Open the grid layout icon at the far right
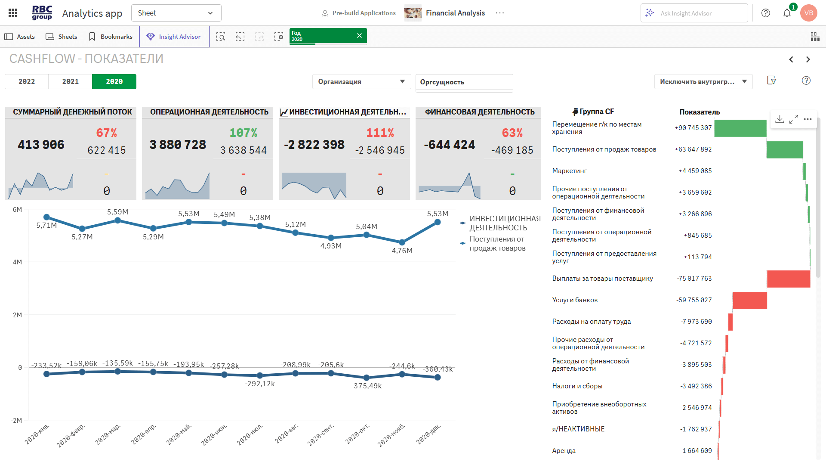The image size is (826, 465). (x=815, y=37)
